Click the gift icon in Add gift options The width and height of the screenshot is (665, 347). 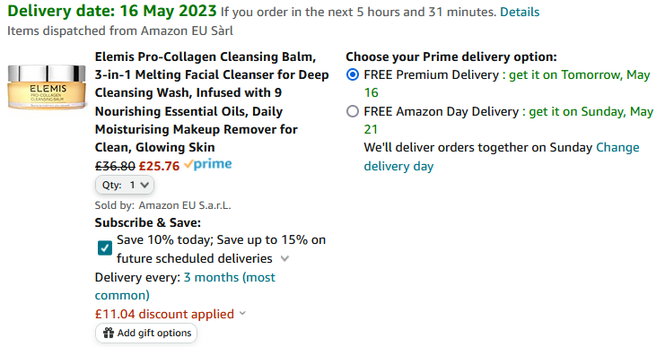click(109, 333)
